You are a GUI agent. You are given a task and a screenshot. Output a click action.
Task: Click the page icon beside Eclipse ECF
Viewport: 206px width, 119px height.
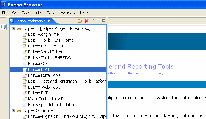tap(25, 93)
